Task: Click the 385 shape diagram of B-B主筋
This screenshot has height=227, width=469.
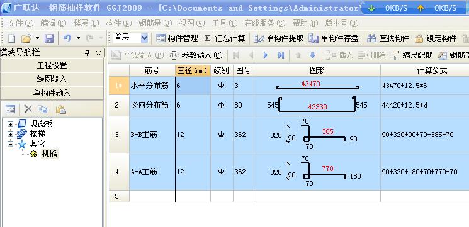Action: 317,135
